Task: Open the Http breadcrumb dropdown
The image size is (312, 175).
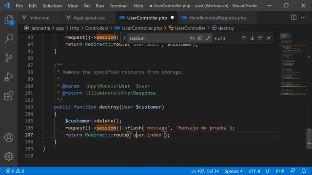Action: click(x=75, y=28)
